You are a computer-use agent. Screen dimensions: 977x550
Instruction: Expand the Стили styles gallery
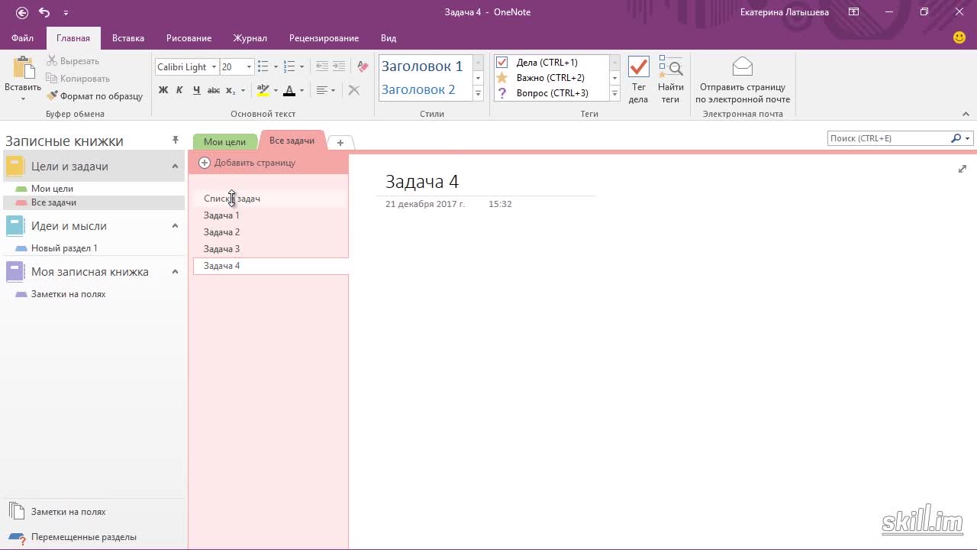click(479, 94)
